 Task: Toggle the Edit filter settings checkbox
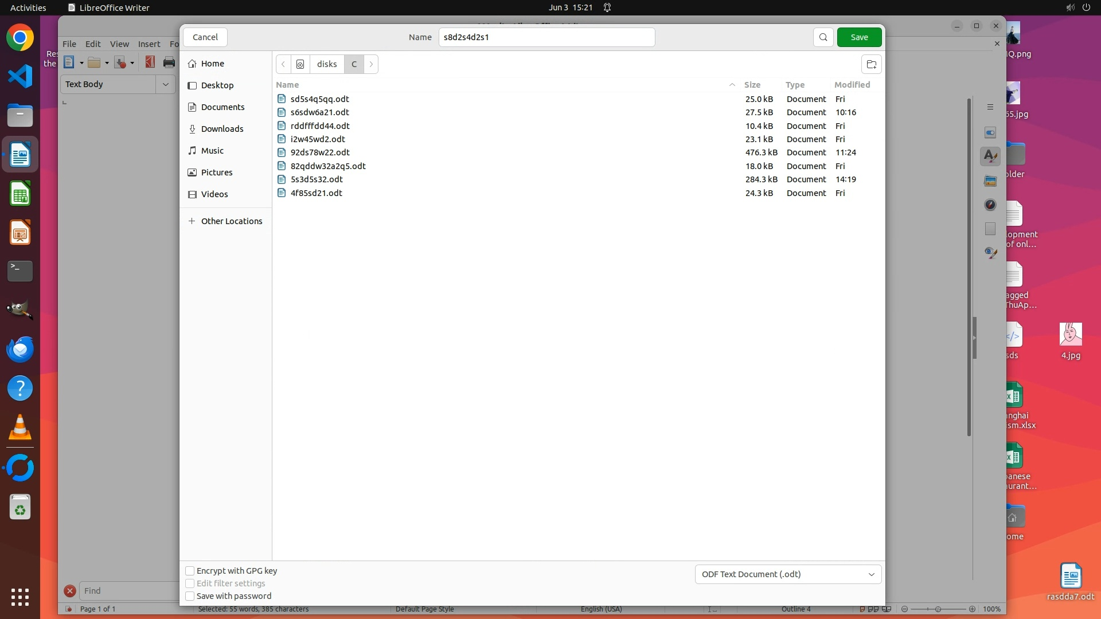pyautogui.click(x=190, y=583)
